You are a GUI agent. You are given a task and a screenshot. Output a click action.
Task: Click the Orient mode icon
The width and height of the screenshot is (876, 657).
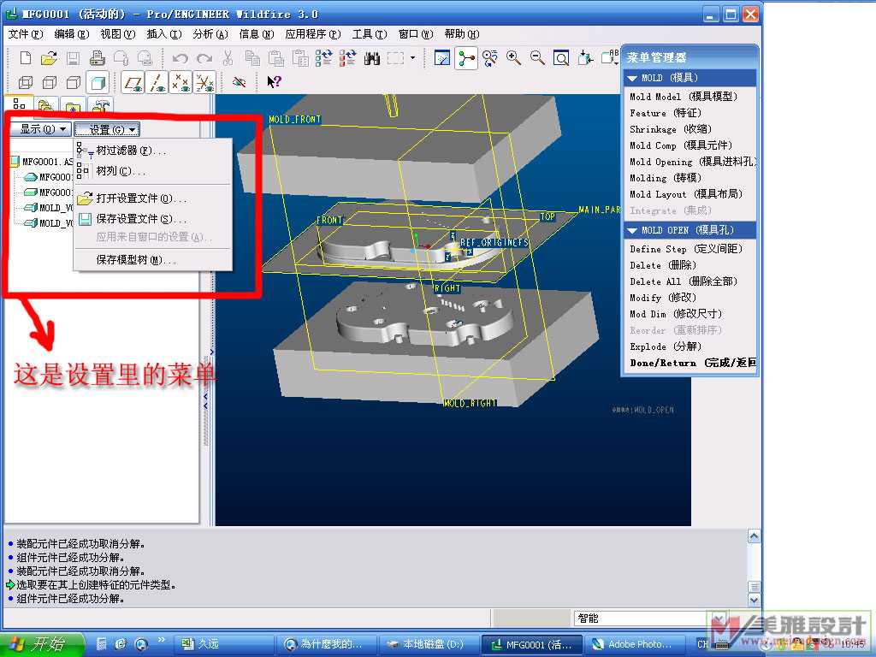[490, 57]
